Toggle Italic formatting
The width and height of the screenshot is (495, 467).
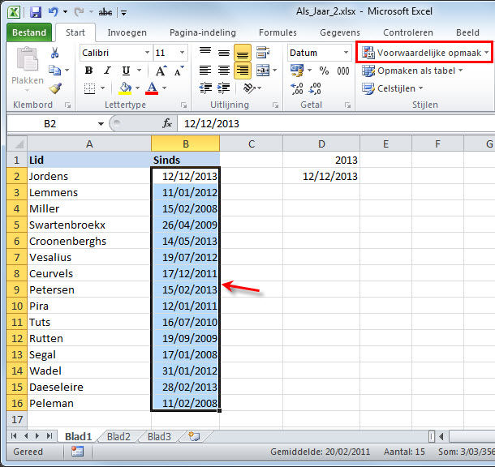pyautogui.click(x=107, y=71)
